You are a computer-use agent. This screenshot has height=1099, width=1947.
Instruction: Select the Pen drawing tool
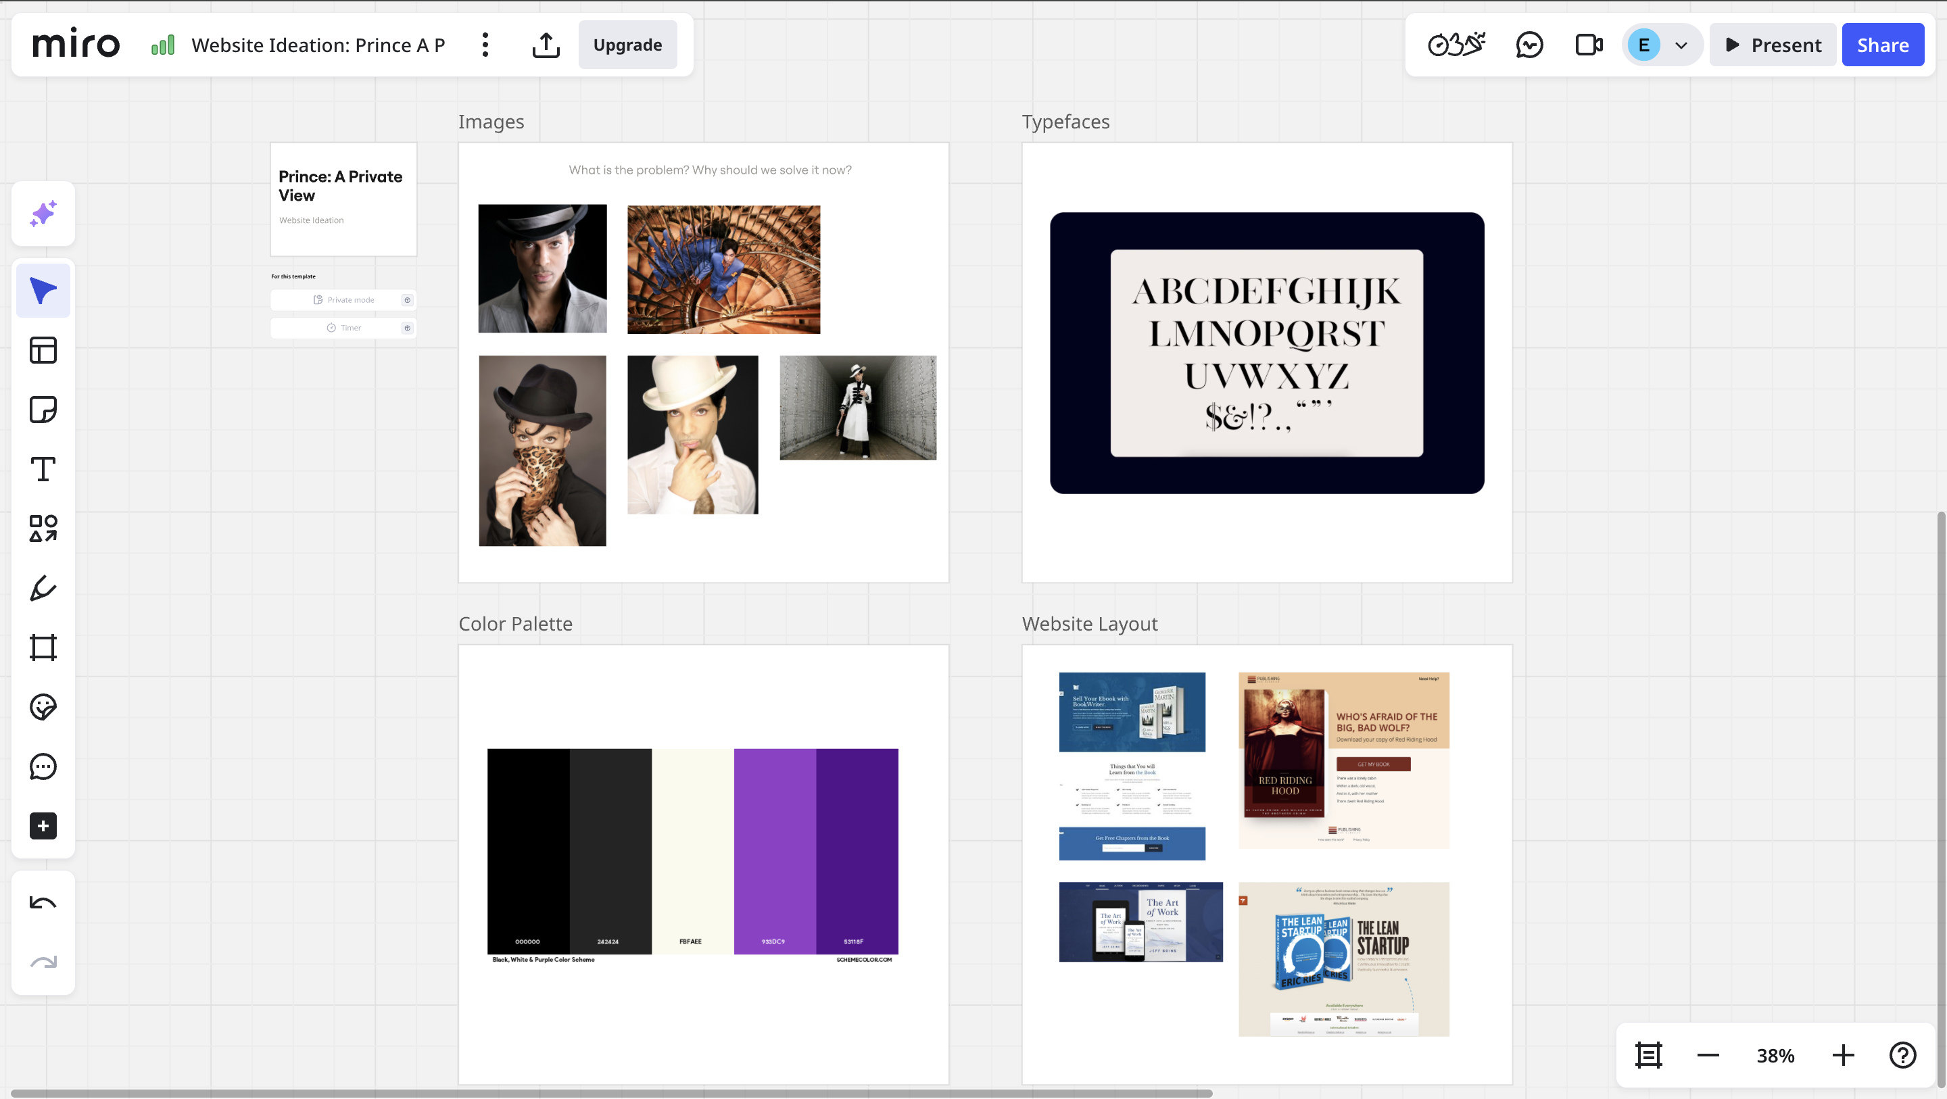(x=43, y=588)
